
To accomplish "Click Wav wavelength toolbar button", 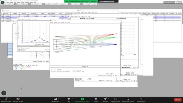I will tap(41, 4).
